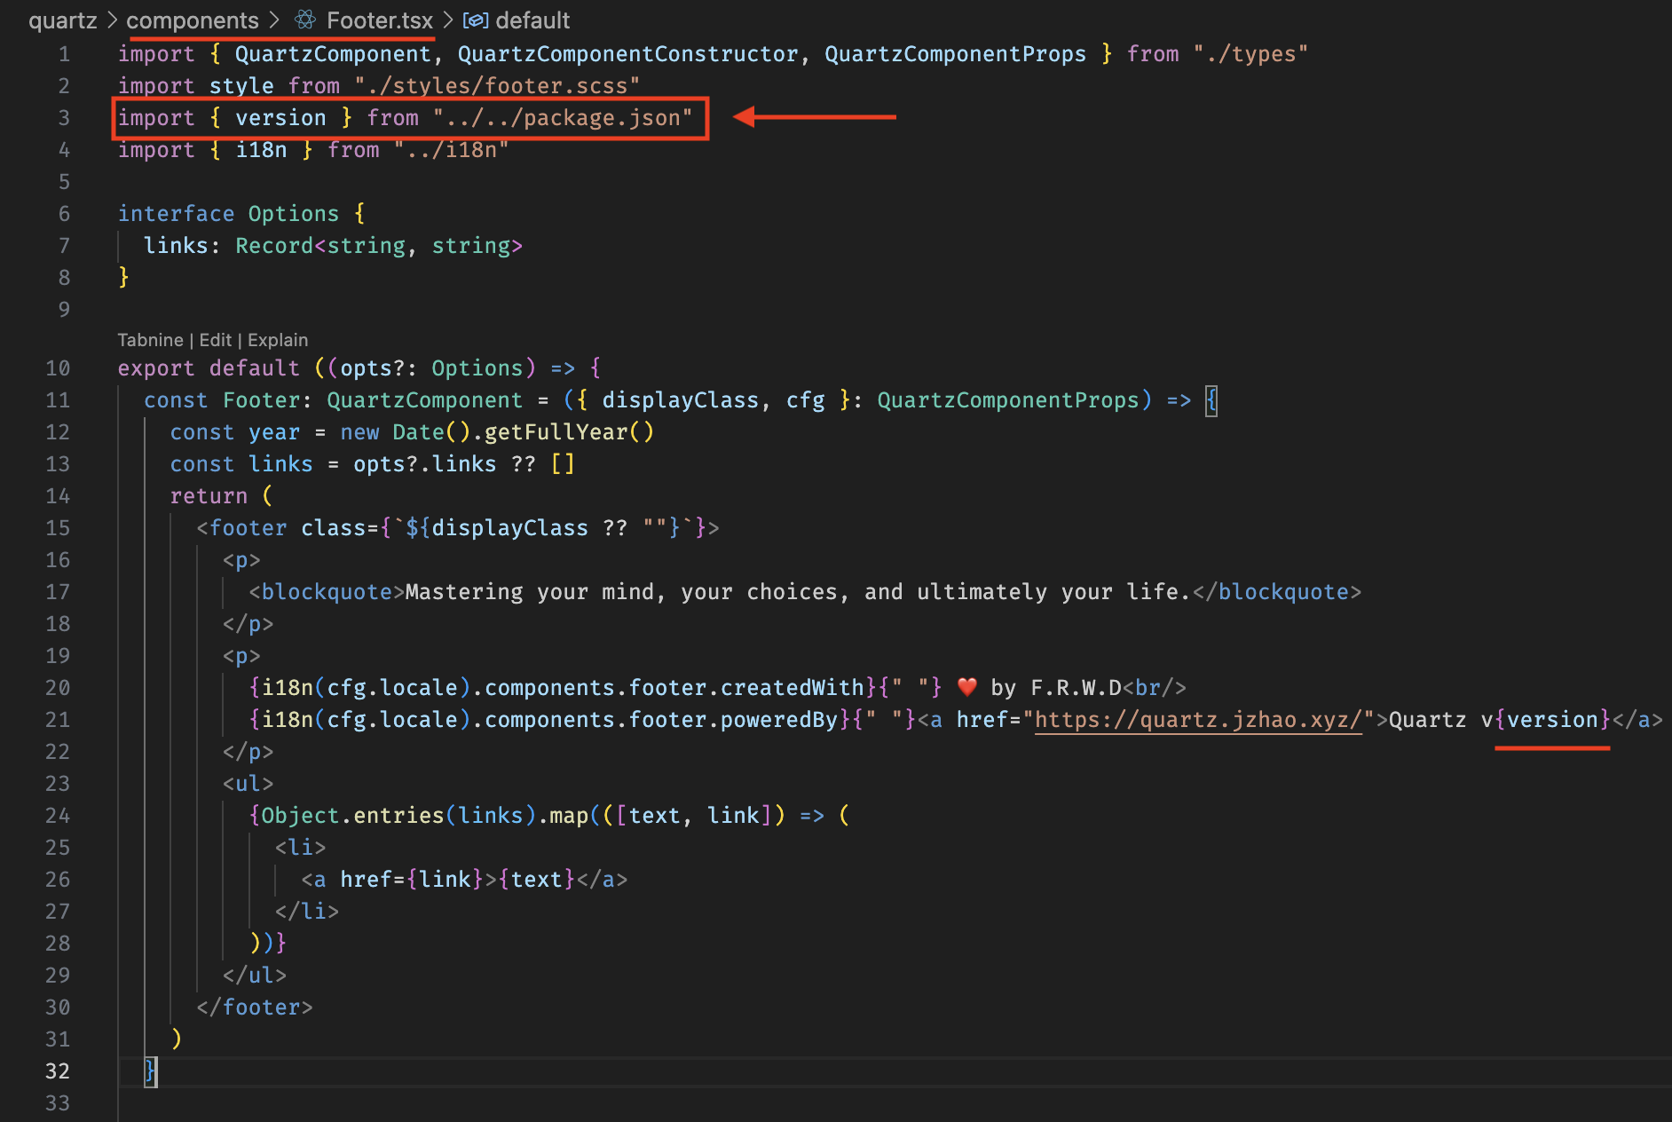This screenshot has height=1122, width=1672.
Task: Open the components breadcrumb segment
Action: tap(193, 20)
